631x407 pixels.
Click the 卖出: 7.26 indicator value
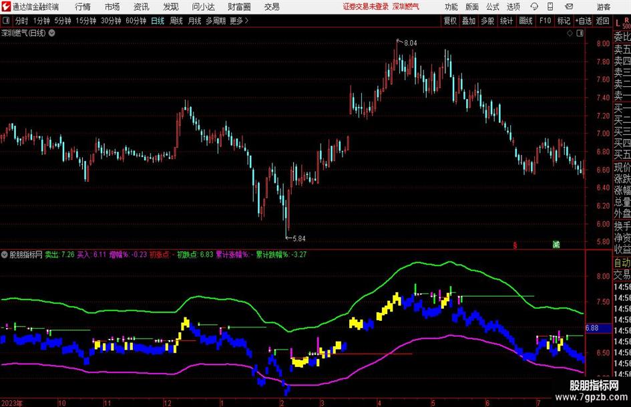(x=59, y=255)
